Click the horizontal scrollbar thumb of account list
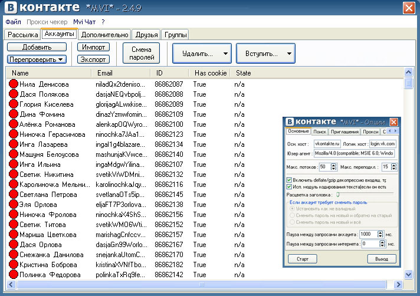 (x=202, y=284)
